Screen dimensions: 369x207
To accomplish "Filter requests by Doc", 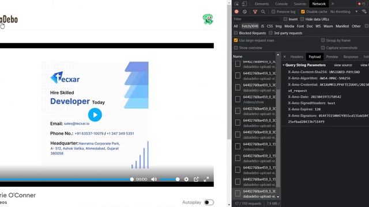I will [x=310, y=26].
